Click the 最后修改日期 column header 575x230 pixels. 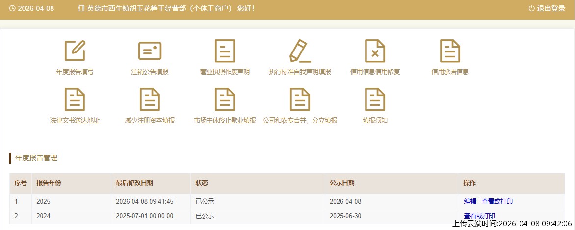click(x=134, y=183)
